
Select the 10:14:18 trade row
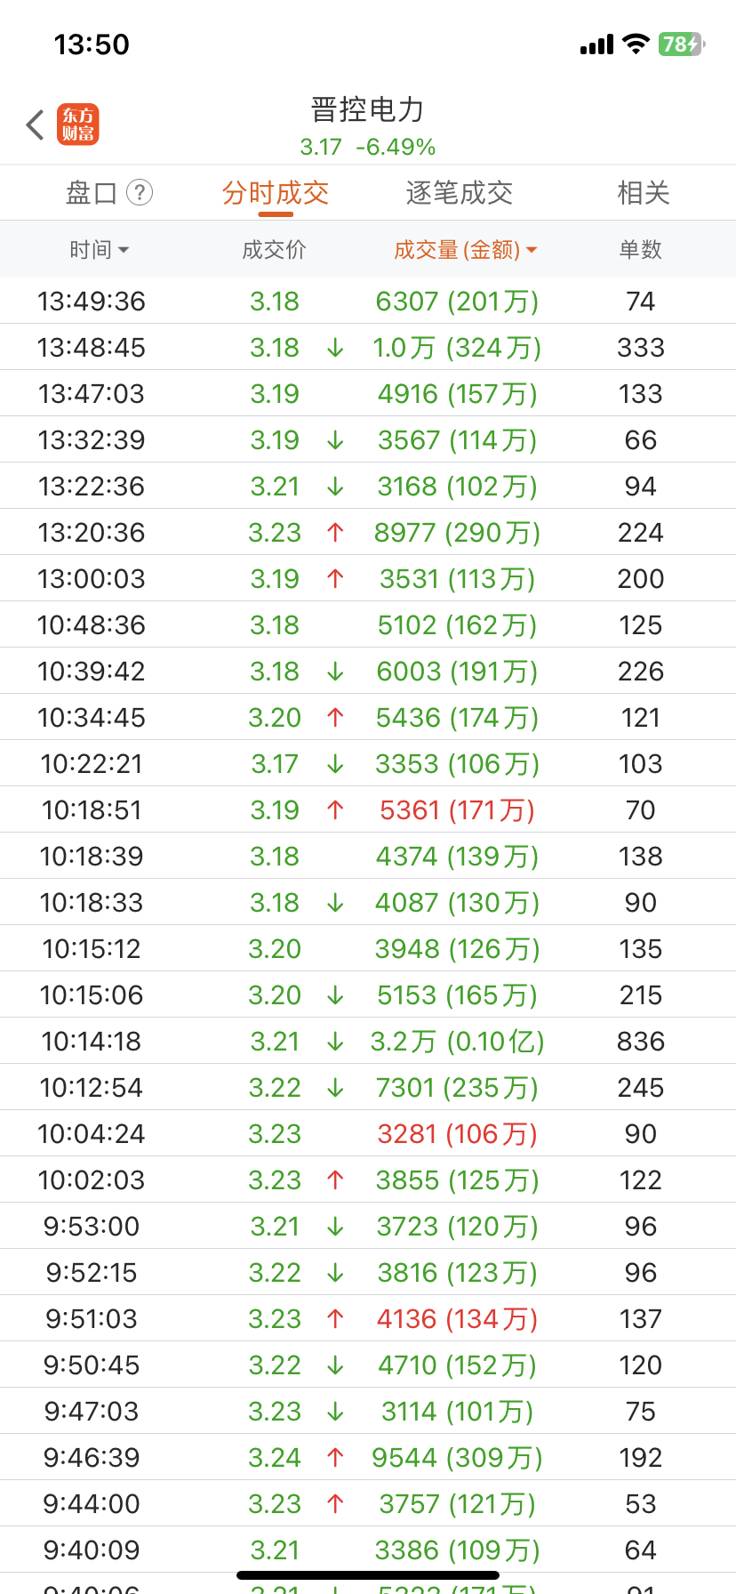368,1042
